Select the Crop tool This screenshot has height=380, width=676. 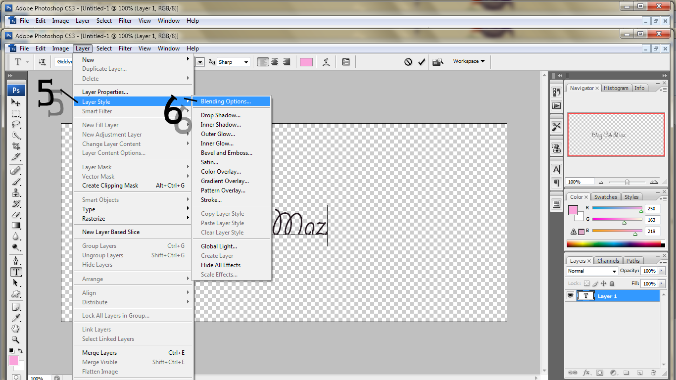[x=16, y=146]
